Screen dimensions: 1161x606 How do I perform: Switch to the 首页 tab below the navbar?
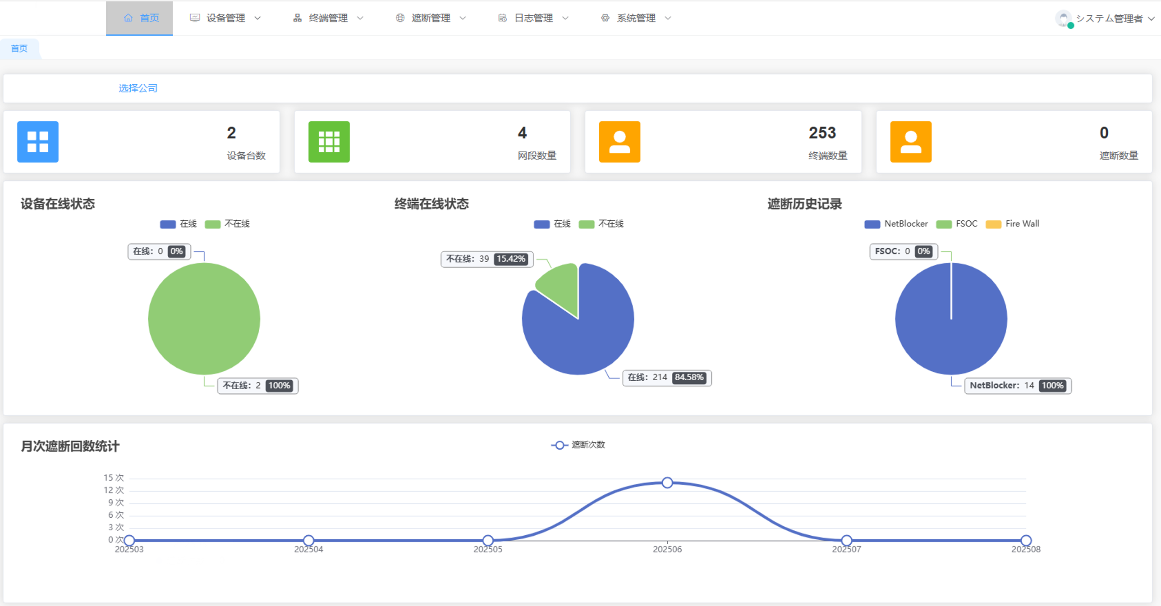[19, 49]
